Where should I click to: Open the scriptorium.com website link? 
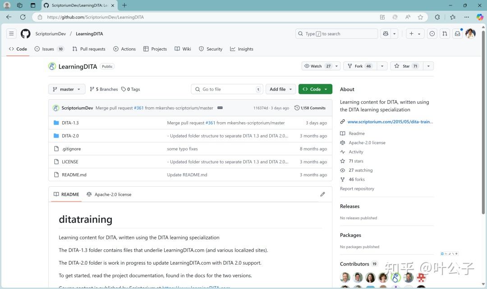point(390,122)
